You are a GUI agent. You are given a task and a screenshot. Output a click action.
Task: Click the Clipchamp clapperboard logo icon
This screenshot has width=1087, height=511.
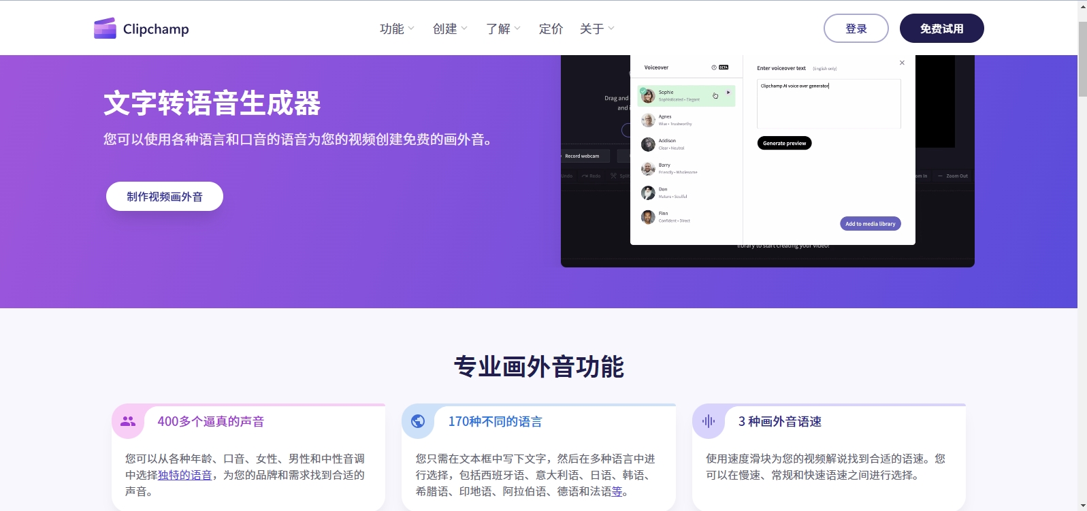click(x=105, y=29)
